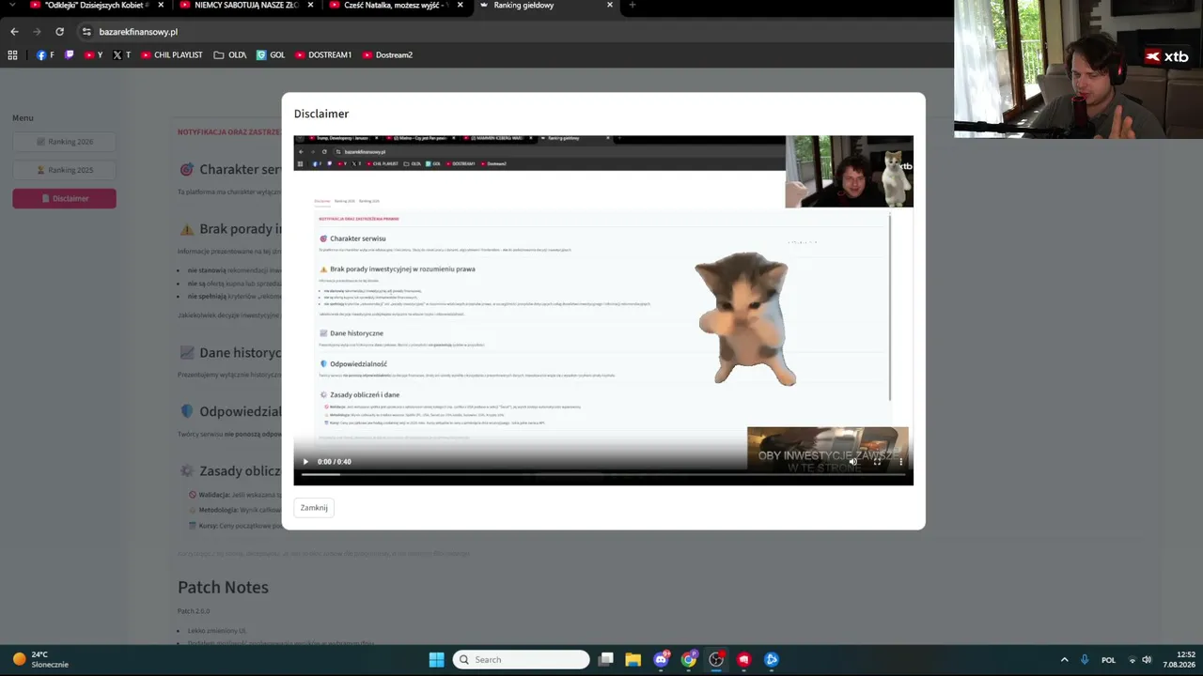The image size is (1203, 676).
Task: Select Disclaimer in the side menu
Action: pyautogui.click(x=64, y=198)
